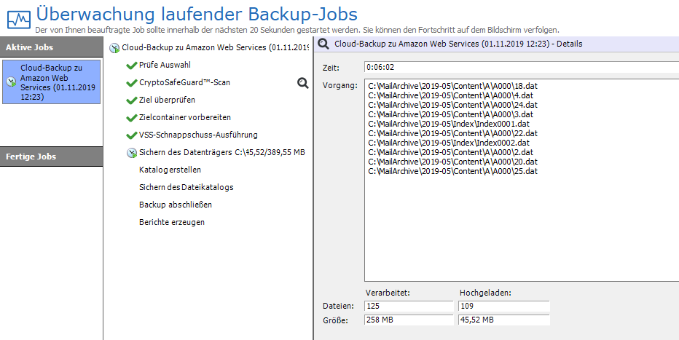The height and width of the screenshot is (340, 679).
Task: Click the processed Dateien field showing 125
Action: tap(409, 306)
